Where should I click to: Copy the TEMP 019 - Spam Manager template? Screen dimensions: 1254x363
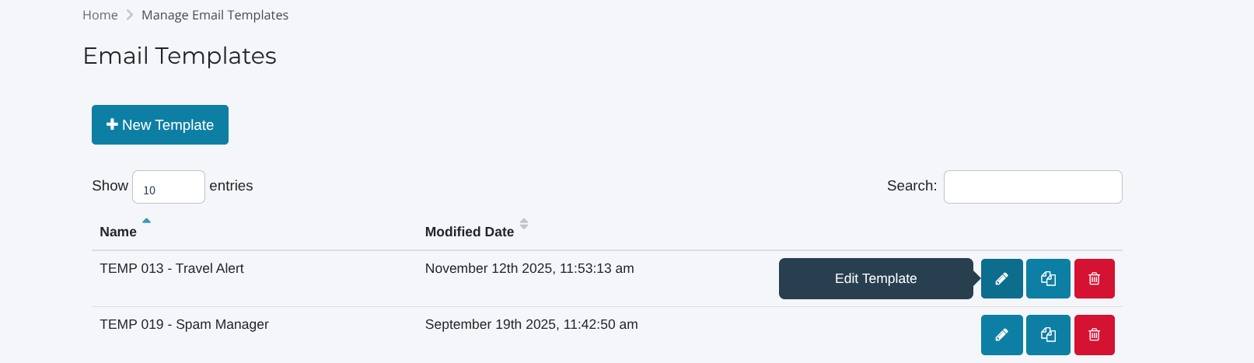[1048, 334]
